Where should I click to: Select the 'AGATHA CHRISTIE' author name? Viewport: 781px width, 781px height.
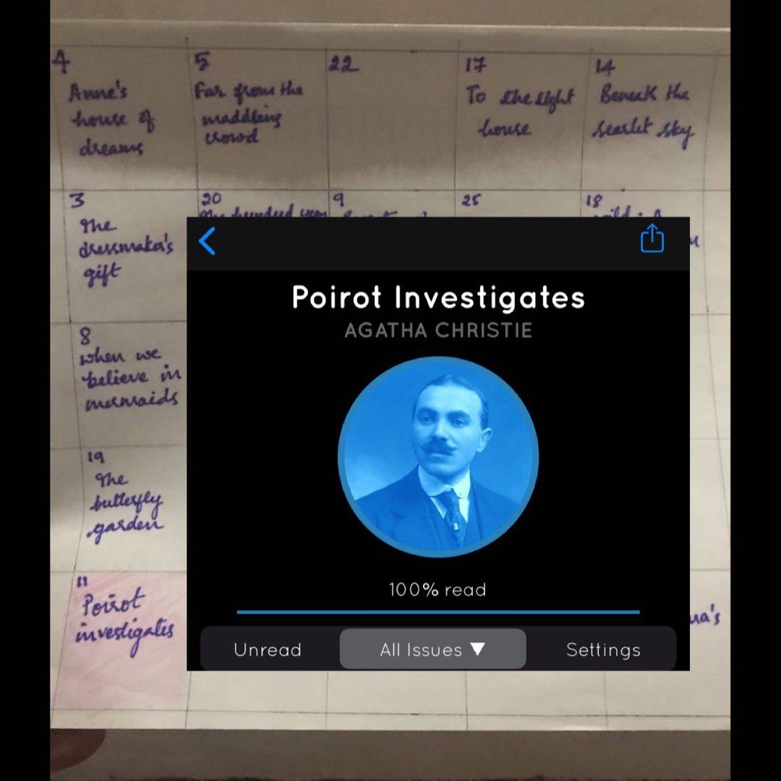click(438, 330)
